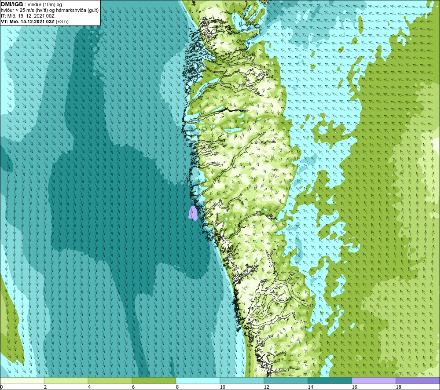The image size is (440, 390).
Task: Click the legend scale label '16'
Action: tap(354, 387)
